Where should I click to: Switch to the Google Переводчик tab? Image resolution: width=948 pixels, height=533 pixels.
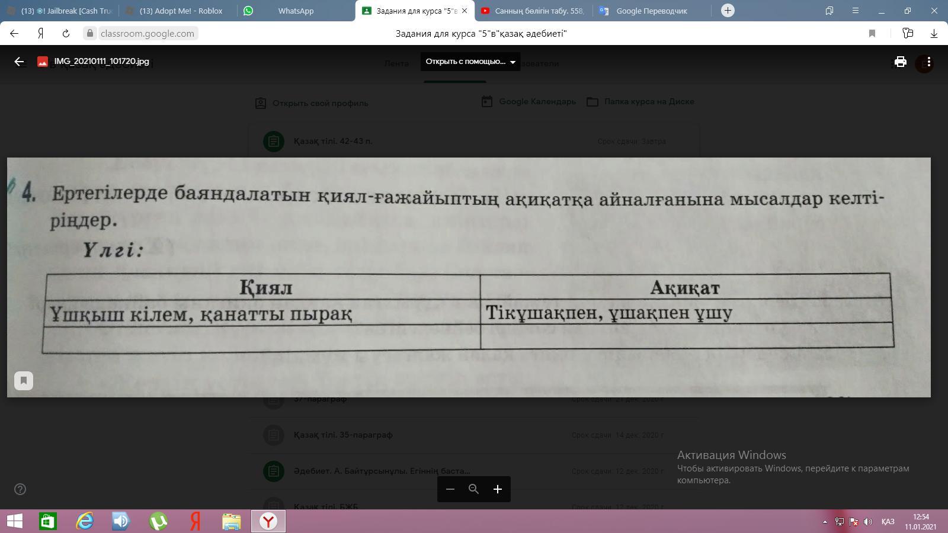tap(651, 11)
